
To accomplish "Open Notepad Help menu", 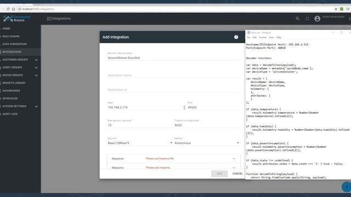I will click(x=279, y=38).
